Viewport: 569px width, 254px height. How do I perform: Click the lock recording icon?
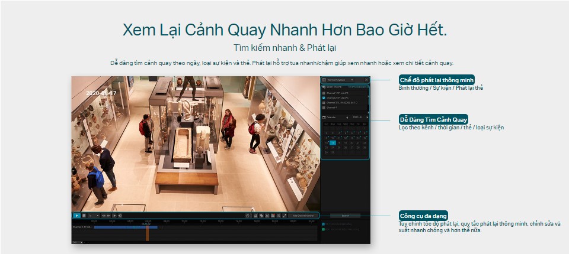pos(256,216)
